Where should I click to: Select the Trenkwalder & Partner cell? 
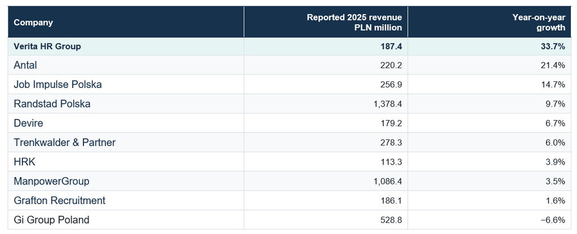(x=126, y=143)
